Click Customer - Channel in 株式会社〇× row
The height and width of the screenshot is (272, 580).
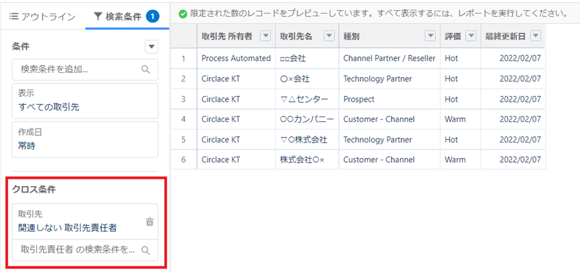390,160
